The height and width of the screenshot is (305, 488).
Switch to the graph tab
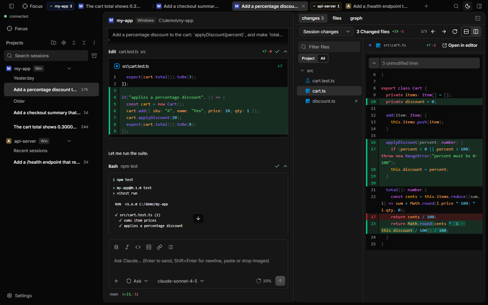click(x=356, y=18)
